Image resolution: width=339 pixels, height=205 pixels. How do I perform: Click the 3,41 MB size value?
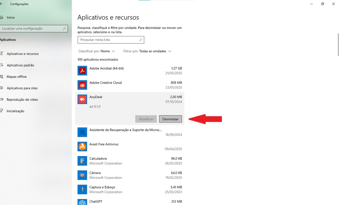pos(176,187)
